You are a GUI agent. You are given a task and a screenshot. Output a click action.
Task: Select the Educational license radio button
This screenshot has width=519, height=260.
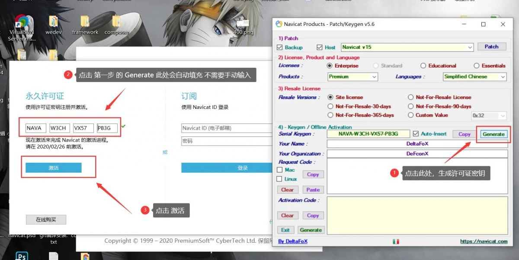click(x=423, y=66)
